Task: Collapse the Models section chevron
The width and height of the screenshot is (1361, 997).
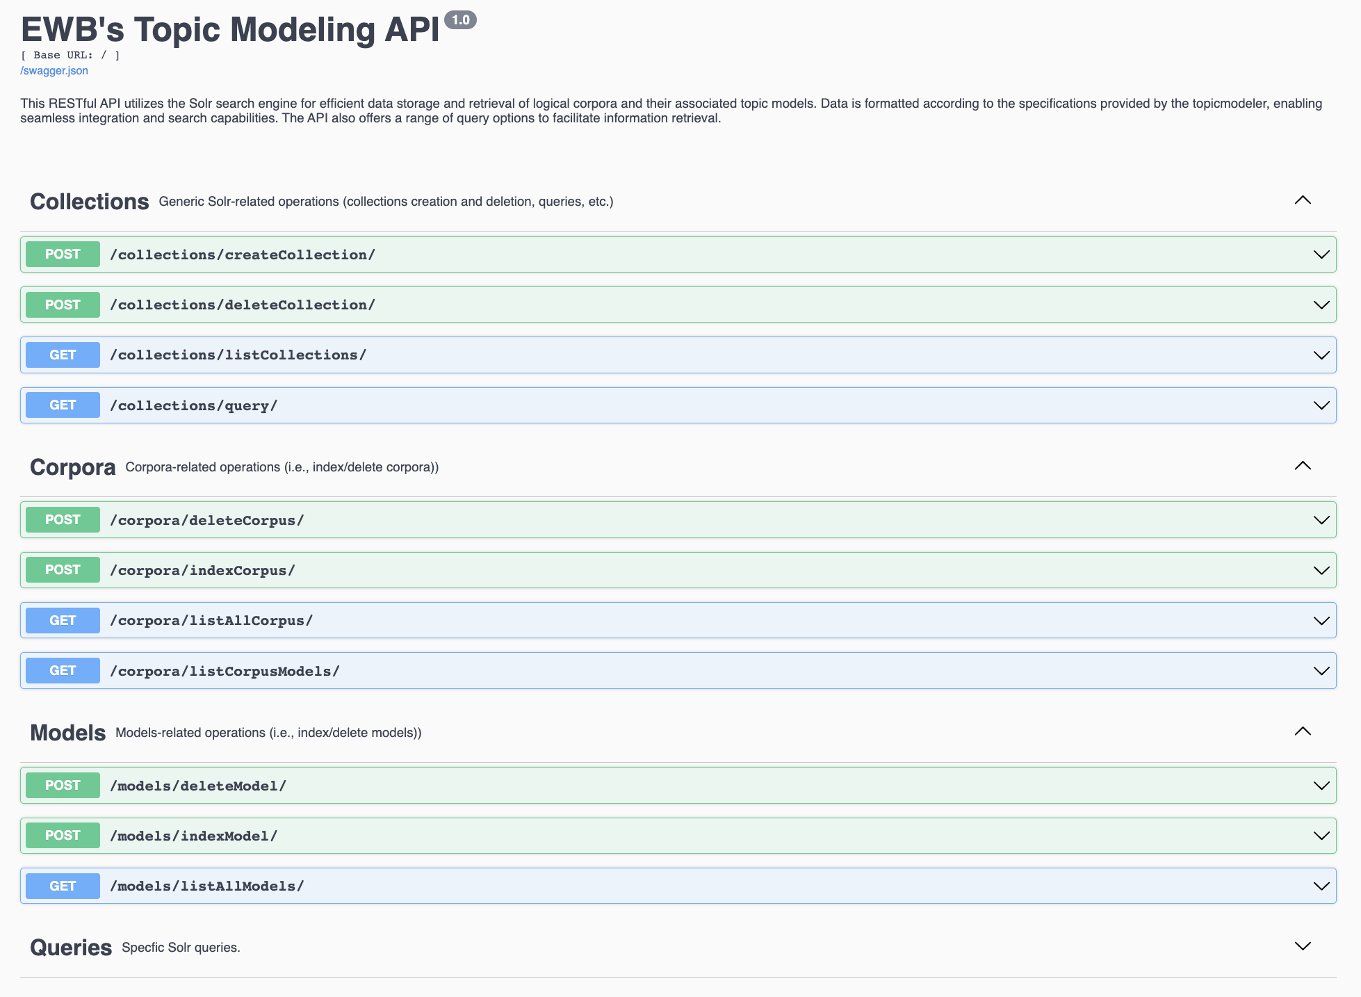Action: 1303,731
